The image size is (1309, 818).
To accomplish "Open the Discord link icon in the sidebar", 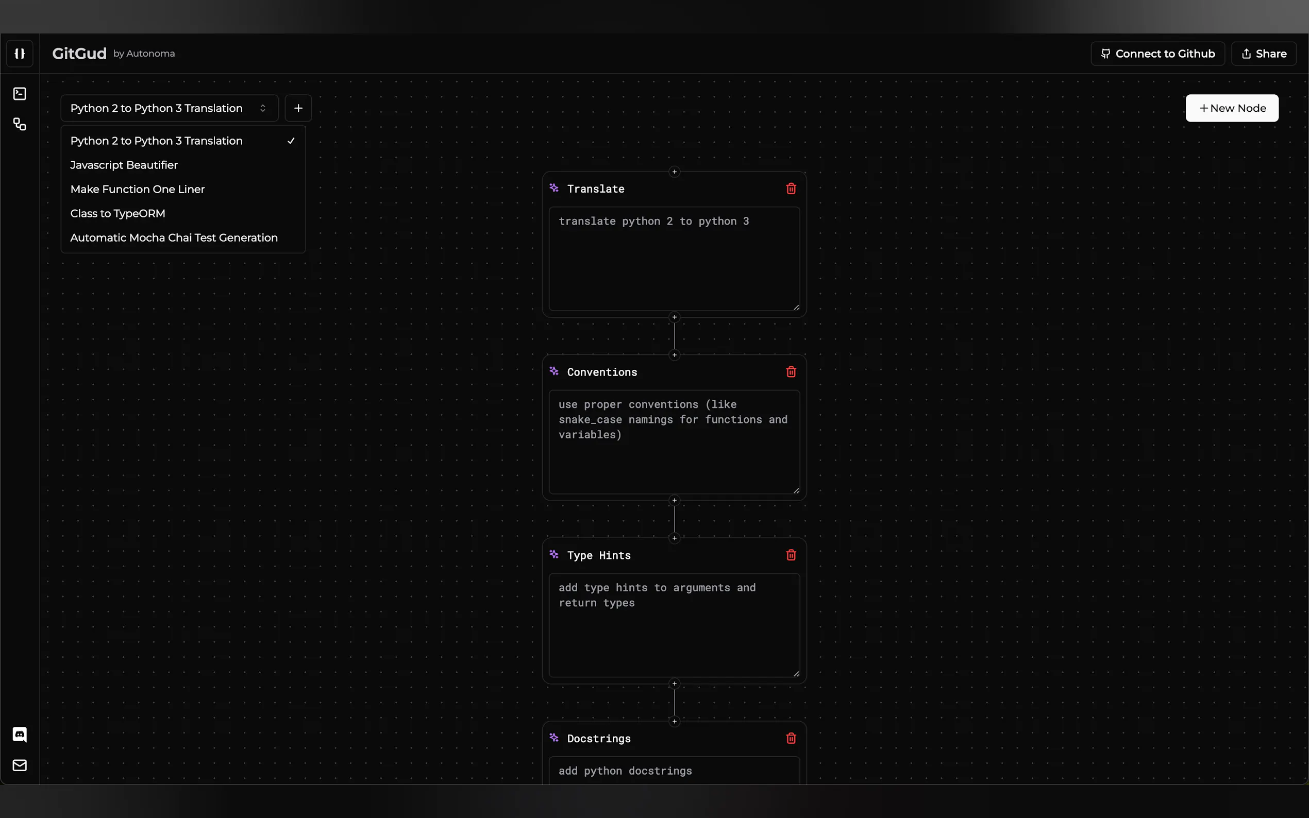I will (20, 734).
